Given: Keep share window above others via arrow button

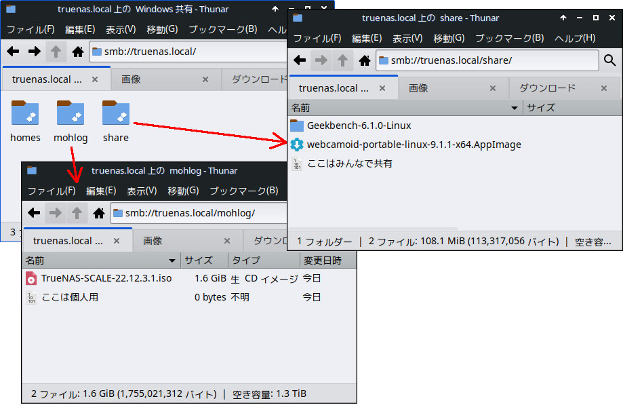Looking at the screenshot, I should click(x=563, y=18).
